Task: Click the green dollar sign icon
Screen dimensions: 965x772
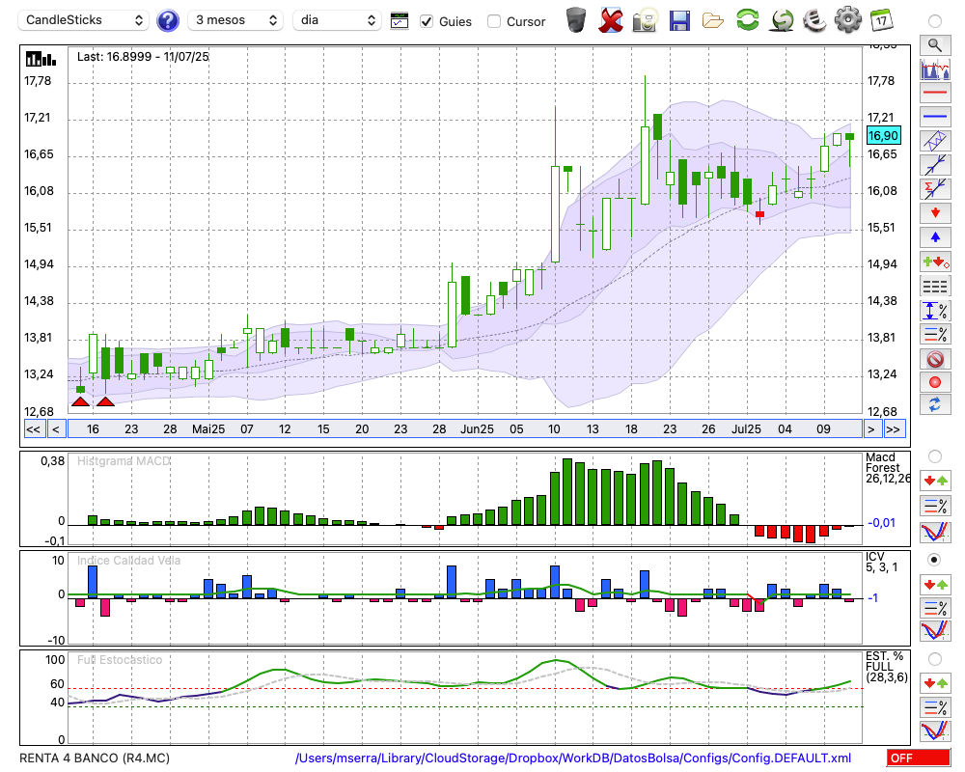Action: tap(783, 20)
